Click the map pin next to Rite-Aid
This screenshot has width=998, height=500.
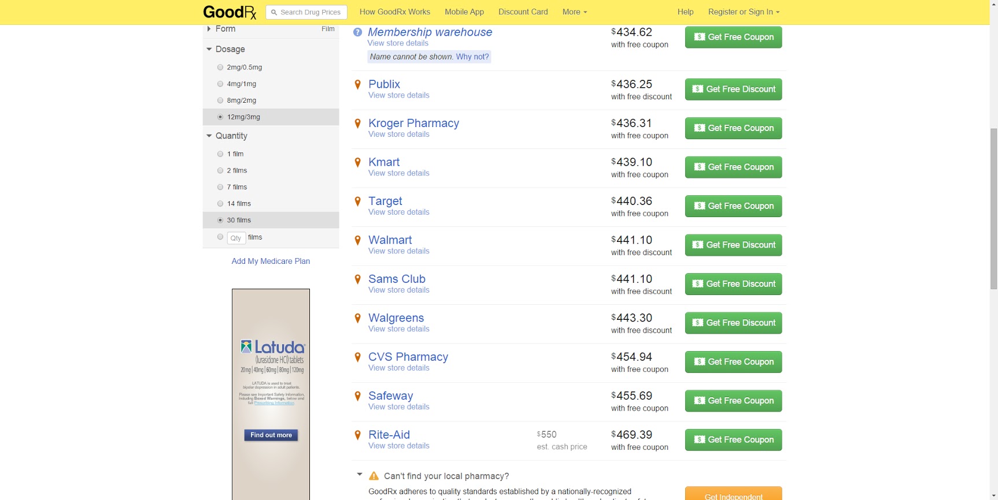click(357, 435)
